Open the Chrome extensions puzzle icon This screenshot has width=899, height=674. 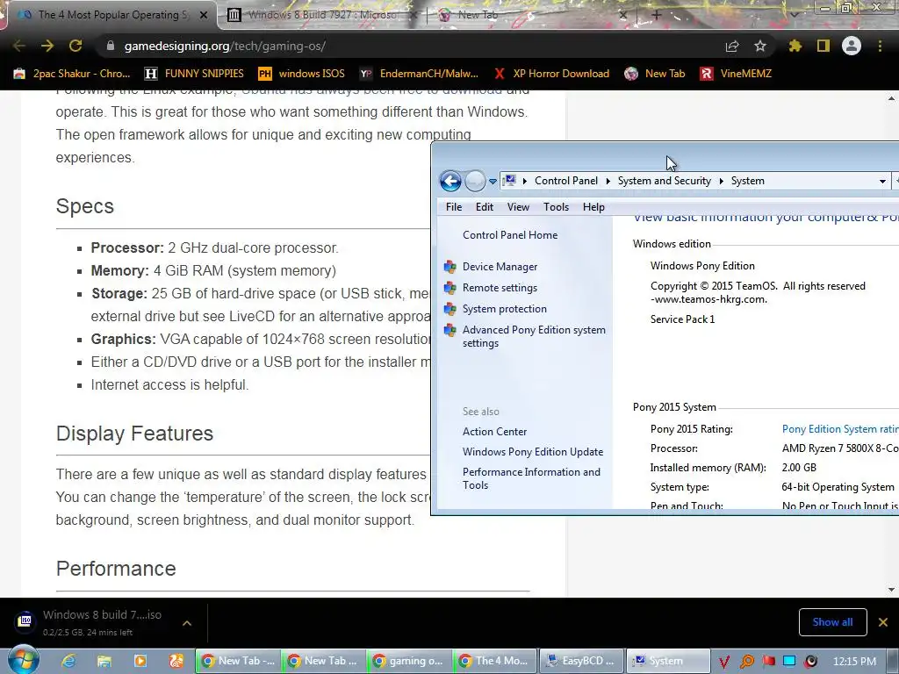pyautogui.click(x=795, y=46)
